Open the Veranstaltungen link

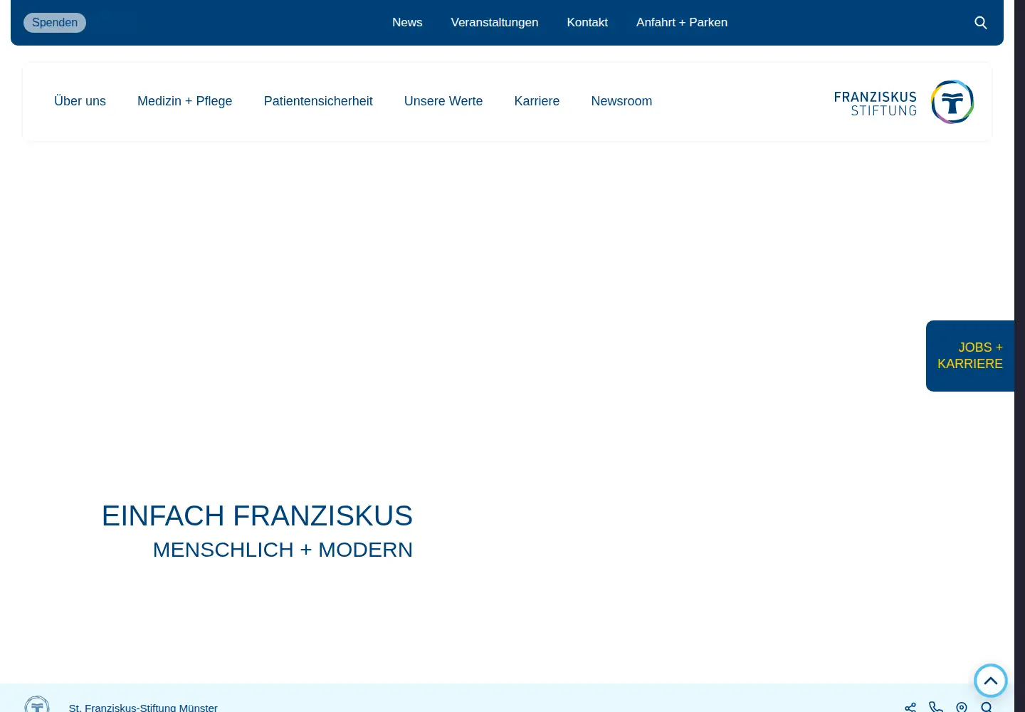[495, 23]
